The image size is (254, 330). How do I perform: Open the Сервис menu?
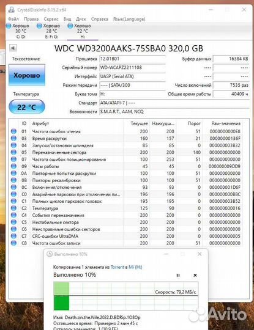pyautogui.click(x=51, y=19)
